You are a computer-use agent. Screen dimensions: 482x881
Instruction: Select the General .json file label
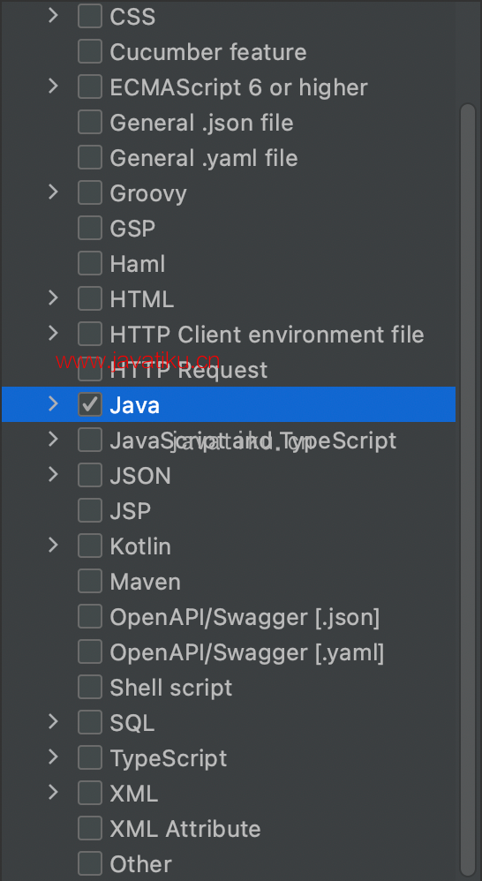click(201, 123)
